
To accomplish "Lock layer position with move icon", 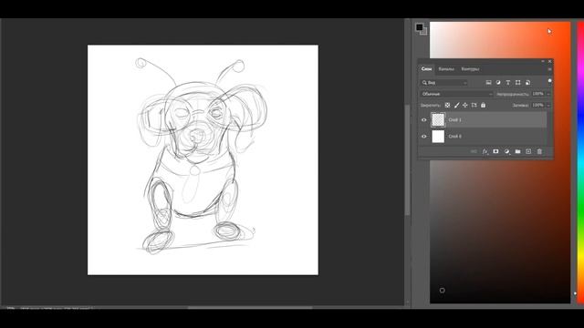I will click(x=464, y=106).
